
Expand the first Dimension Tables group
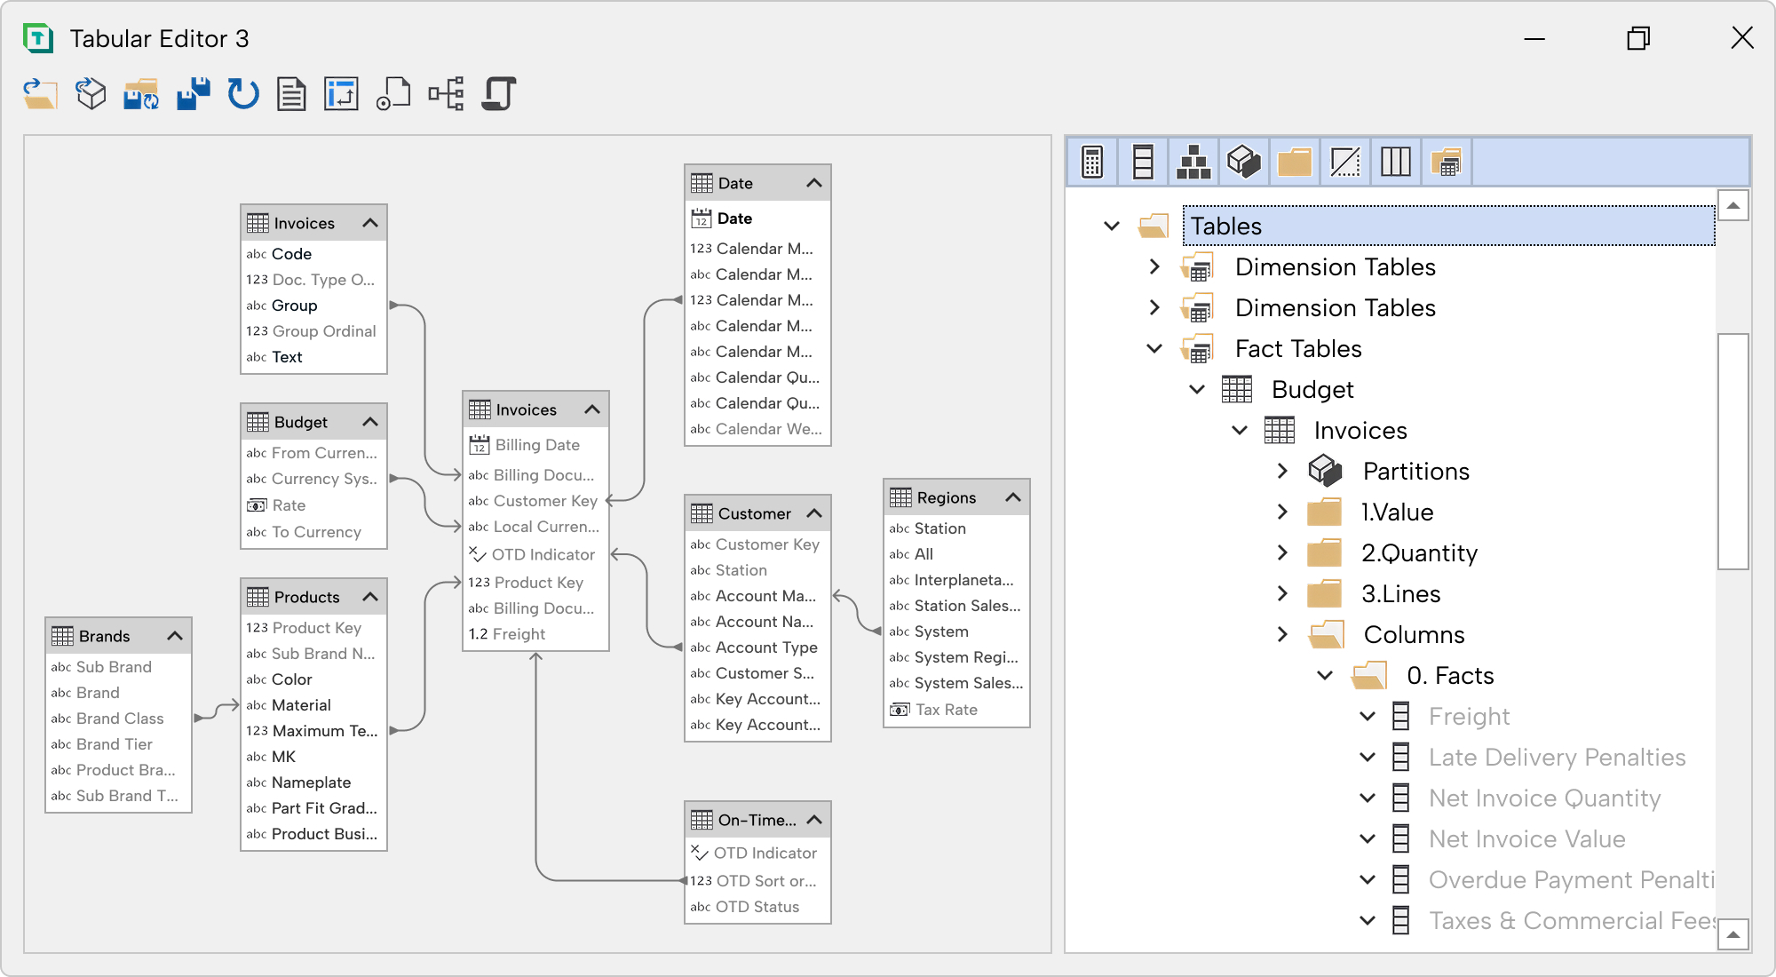[1154, 266]
